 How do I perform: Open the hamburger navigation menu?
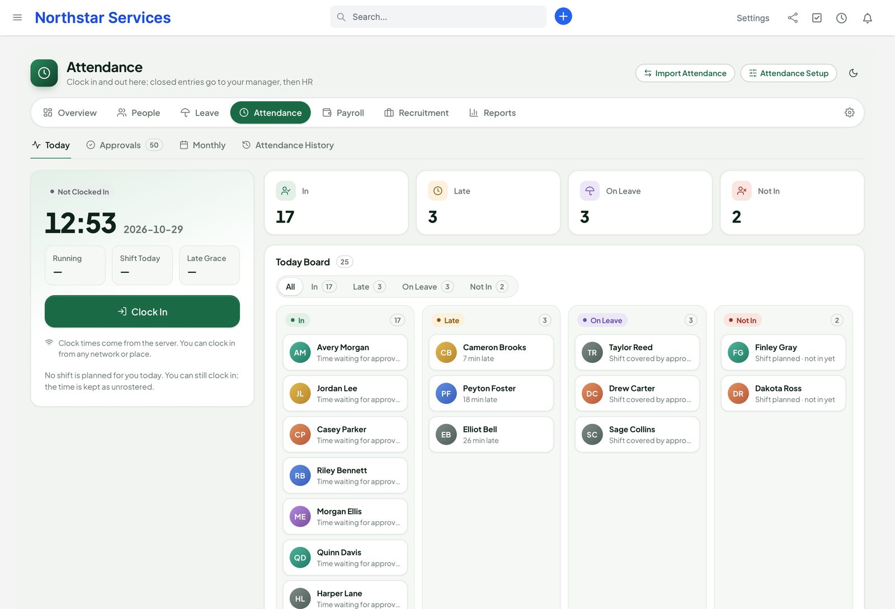point(17,17)
